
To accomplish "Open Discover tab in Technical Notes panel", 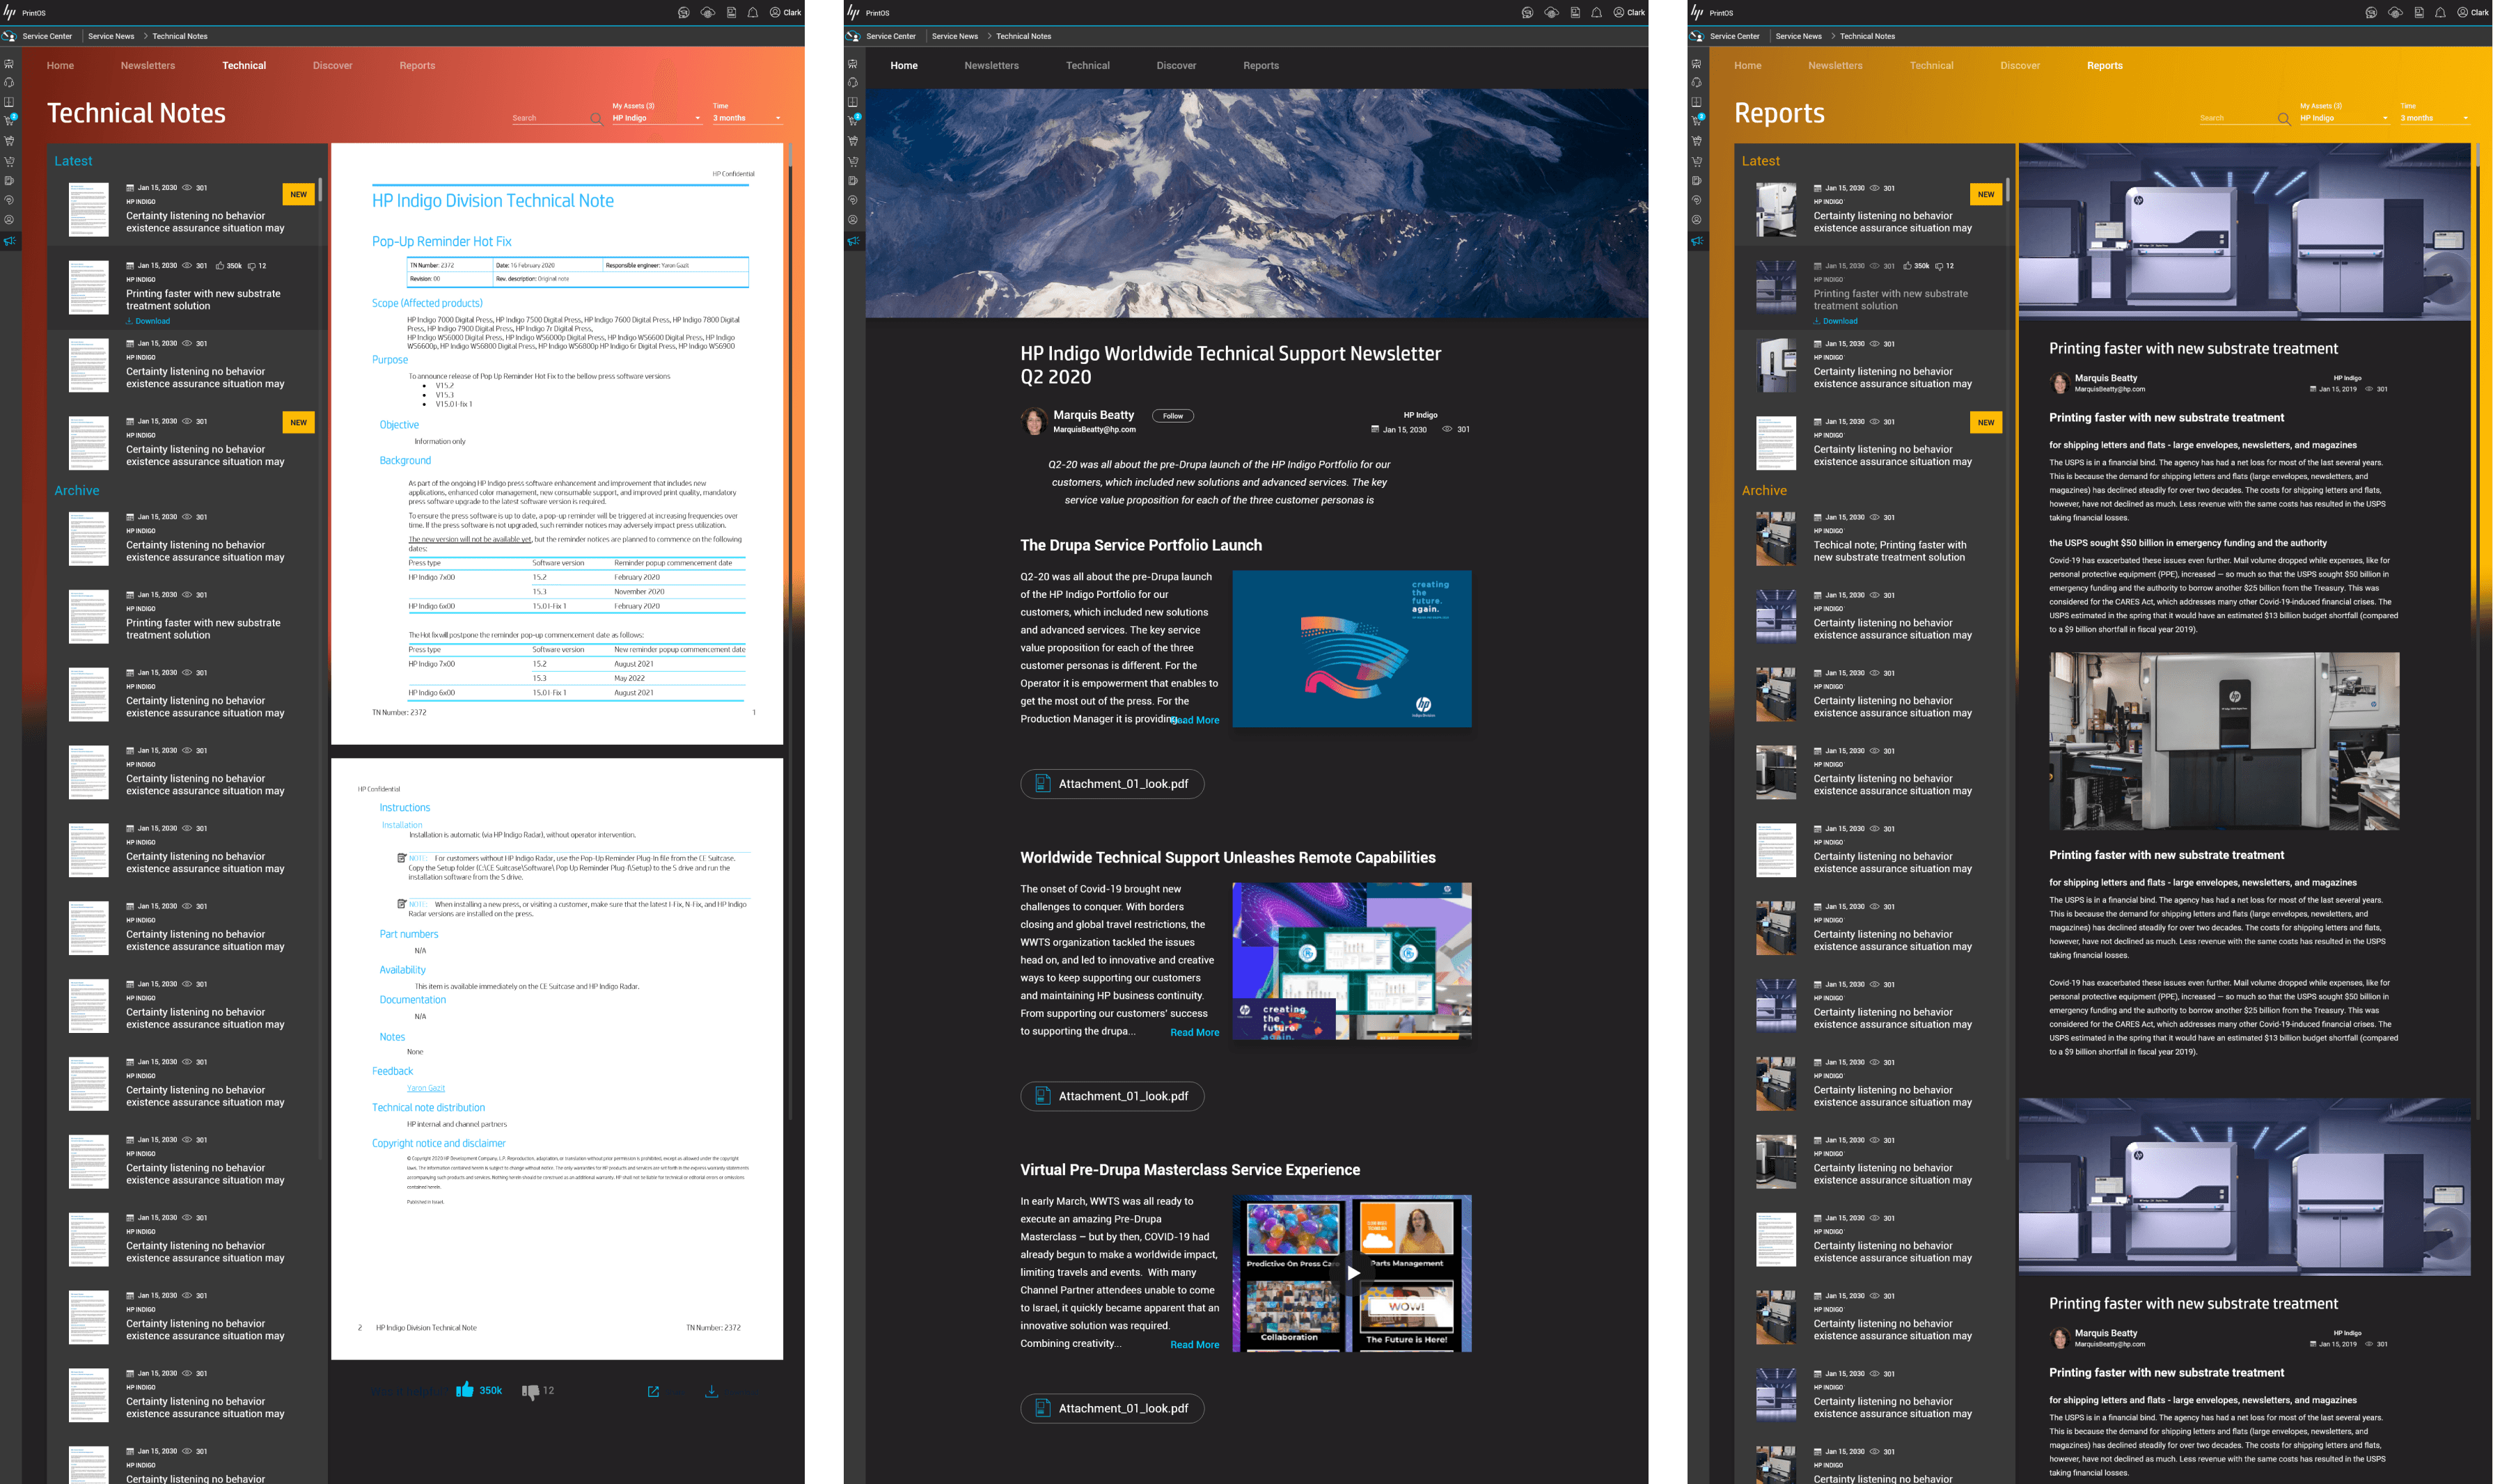I will tap(332, 66).
